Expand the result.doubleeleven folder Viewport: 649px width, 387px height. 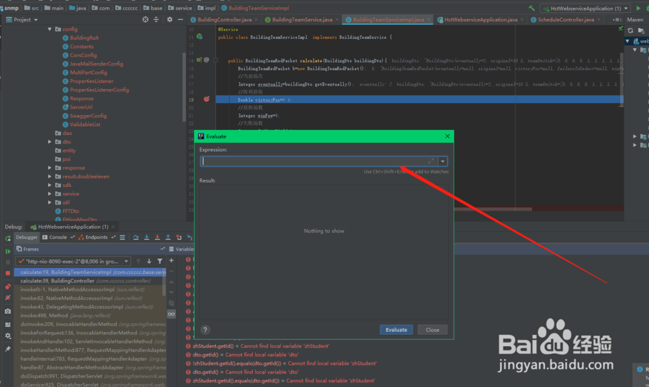(50, 177)
